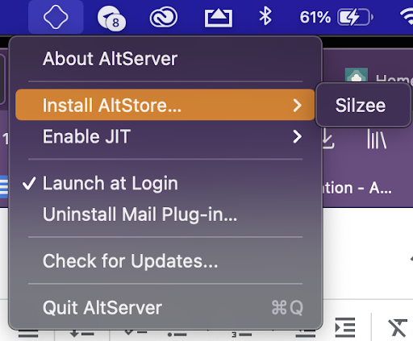Open the cloud sync icon with badge 8
The height and width of the screenshot is (341, 413).
coord(111,18)
